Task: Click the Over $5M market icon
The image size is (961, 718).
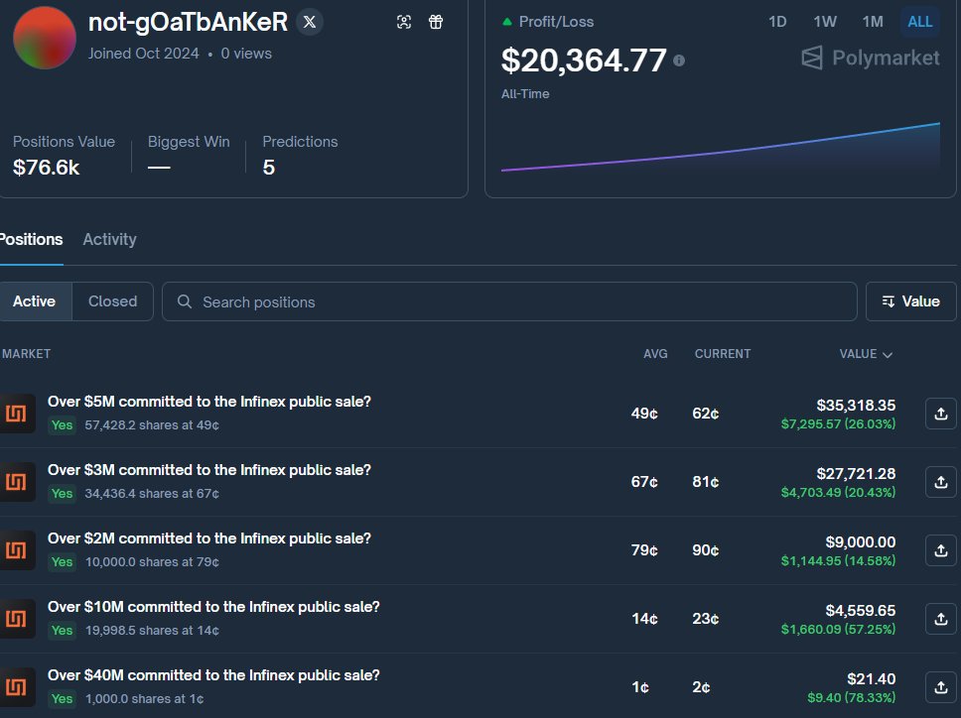Action: pyautogui.click(x=17, y=414)
